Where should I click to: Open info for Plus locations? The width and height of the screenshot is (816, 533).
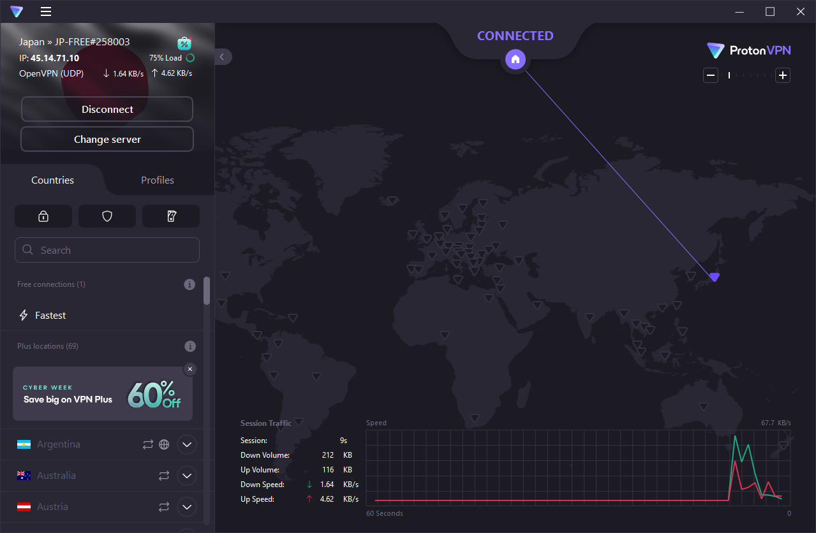point(189,346)
